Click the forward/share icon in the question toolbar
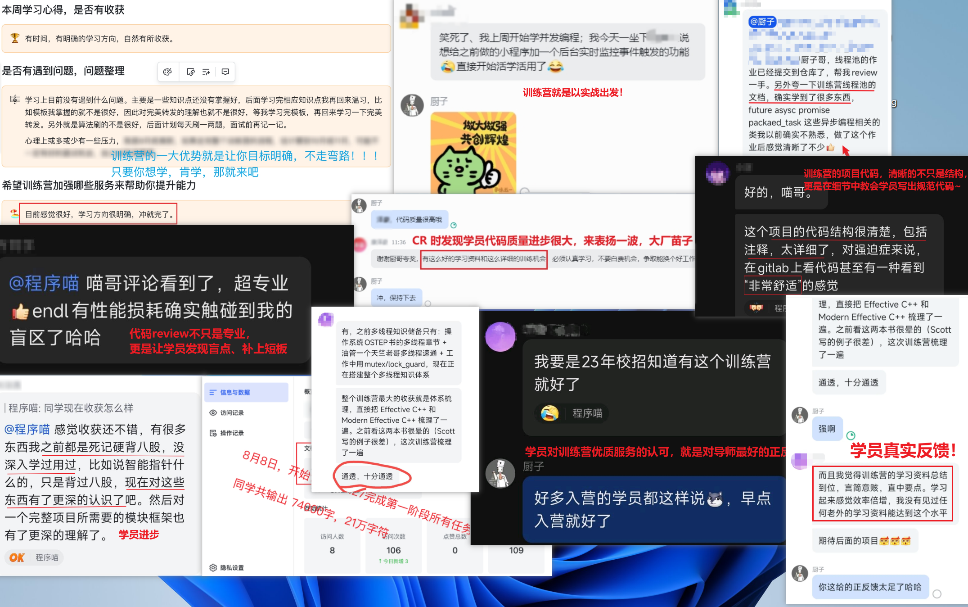The width and height of the screenshot is (968, 607). (x=207, y=72)
